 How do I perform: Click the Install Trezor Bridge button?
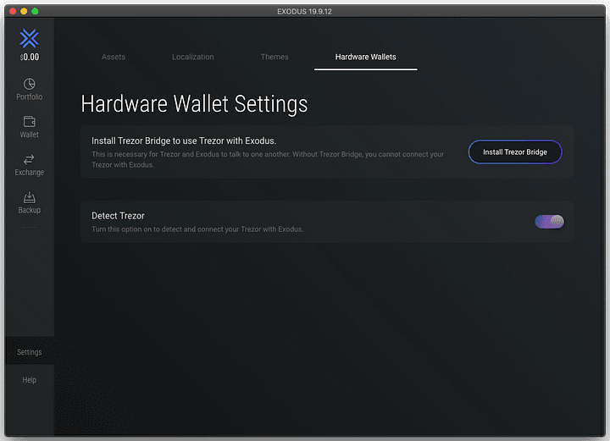click(515, 152)
